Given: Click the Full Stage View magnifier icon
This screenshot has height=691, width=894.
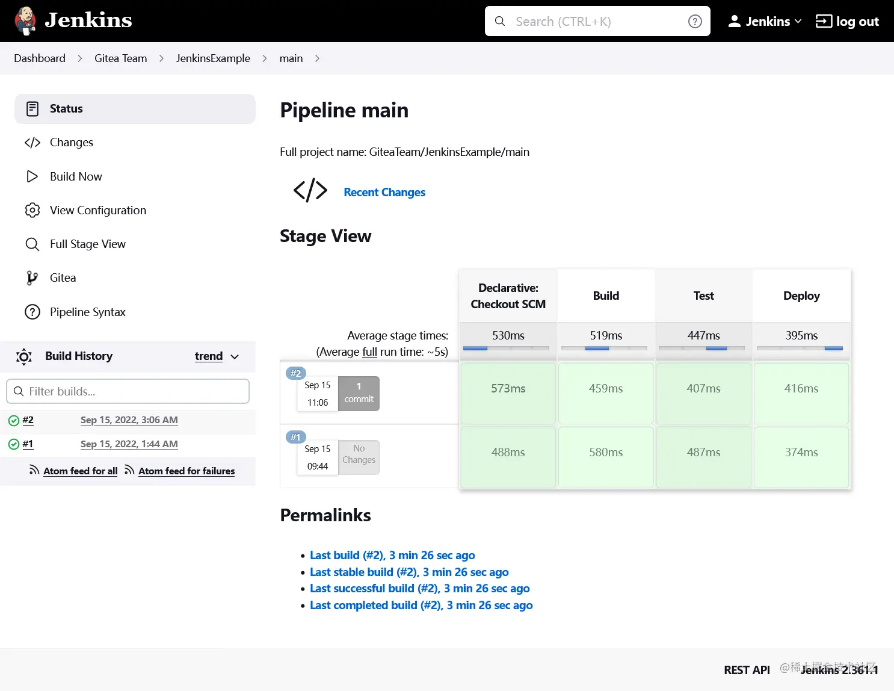Looking at the screenshot, I should click(x=32, y=244).
